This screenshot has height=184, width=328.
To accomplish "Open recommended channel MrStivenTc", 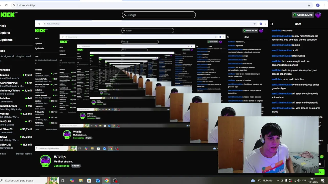I will [16, 131].
